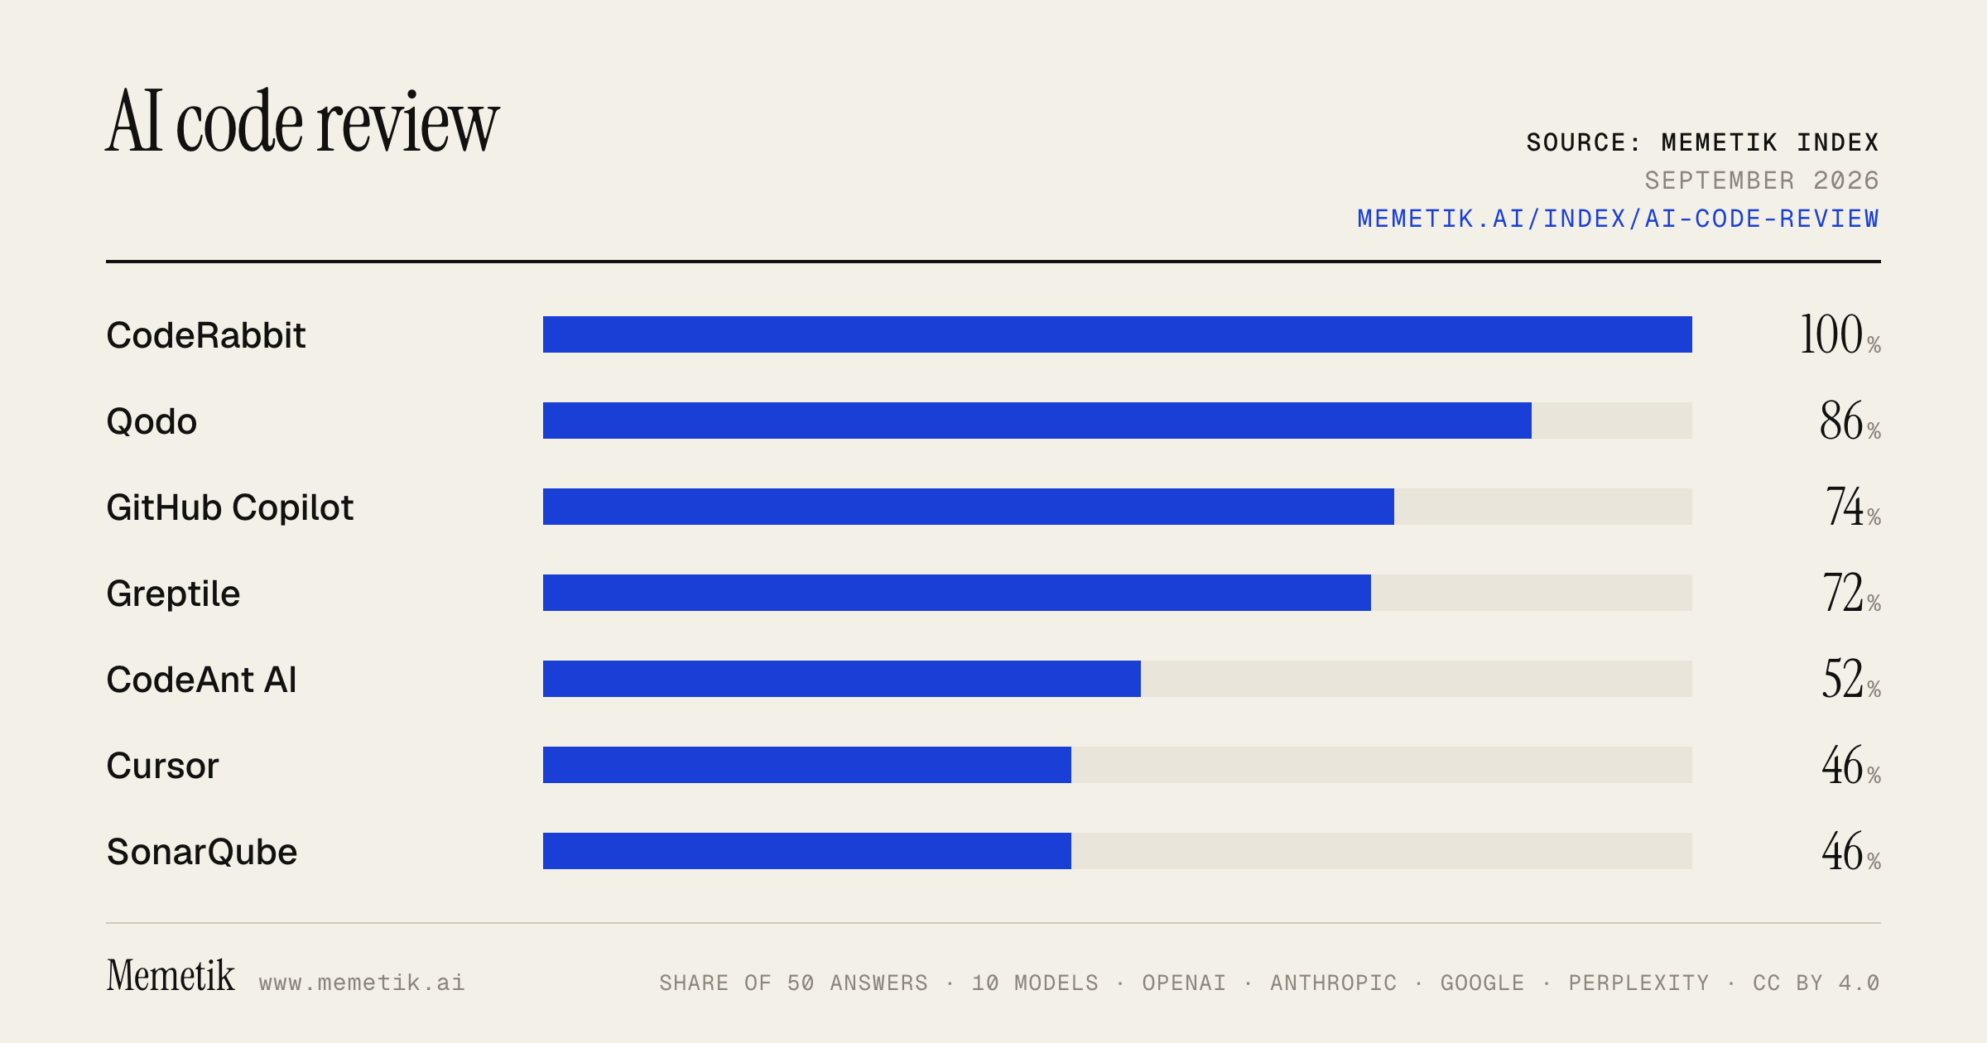Screen dimensions: 1987x1043
Task: Select the Qodo progress bar
Action: (x=1118, y=421)
